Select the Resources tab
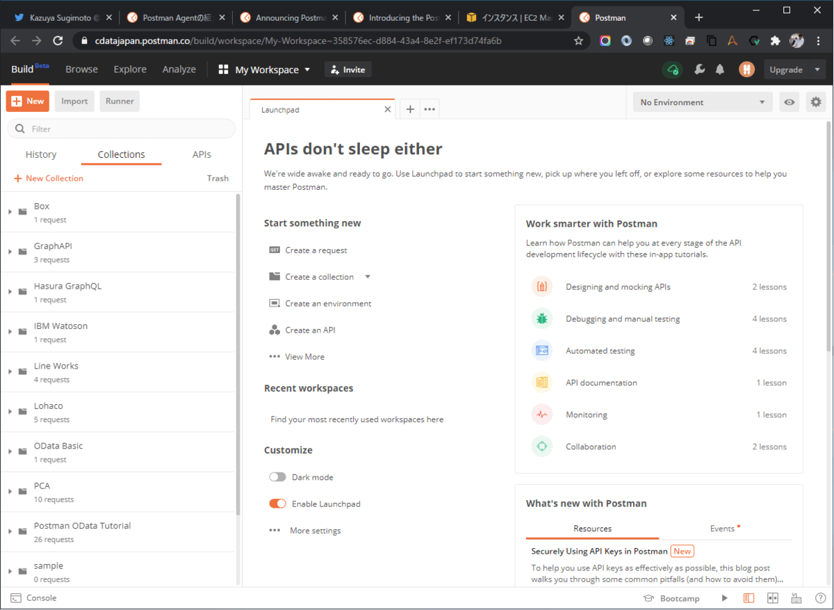The width and height of the screenshot is (834, 610). [x=592, y=529]
